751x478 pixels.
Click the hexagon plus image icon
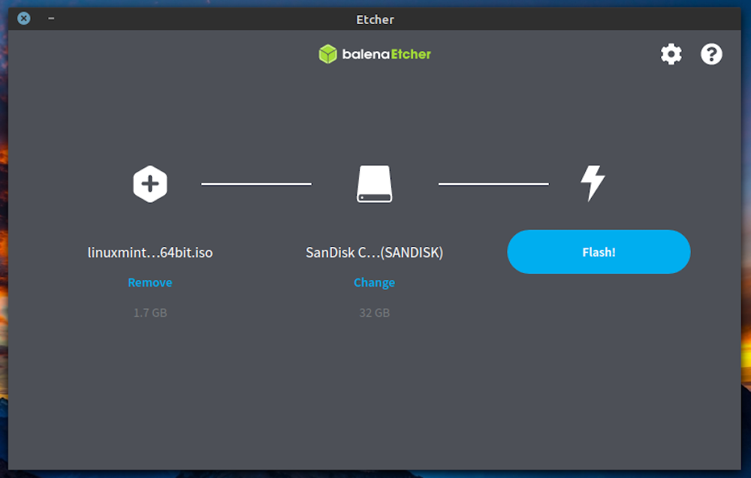point(150,184)
